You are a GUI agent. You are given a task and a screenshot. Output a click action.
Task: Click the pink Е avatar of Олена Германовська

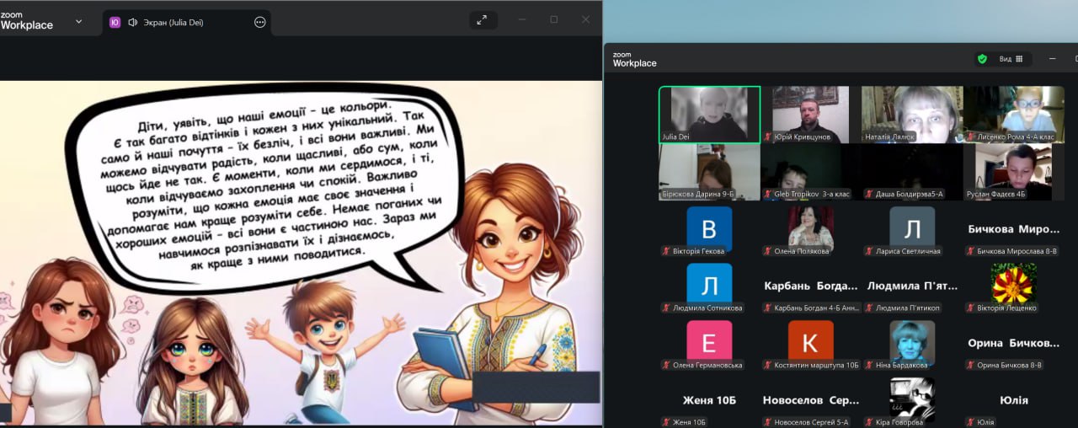pos(709,341)
